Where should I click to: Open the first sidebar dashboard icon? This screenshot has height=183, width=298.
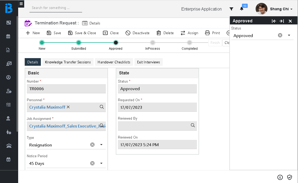8,23
